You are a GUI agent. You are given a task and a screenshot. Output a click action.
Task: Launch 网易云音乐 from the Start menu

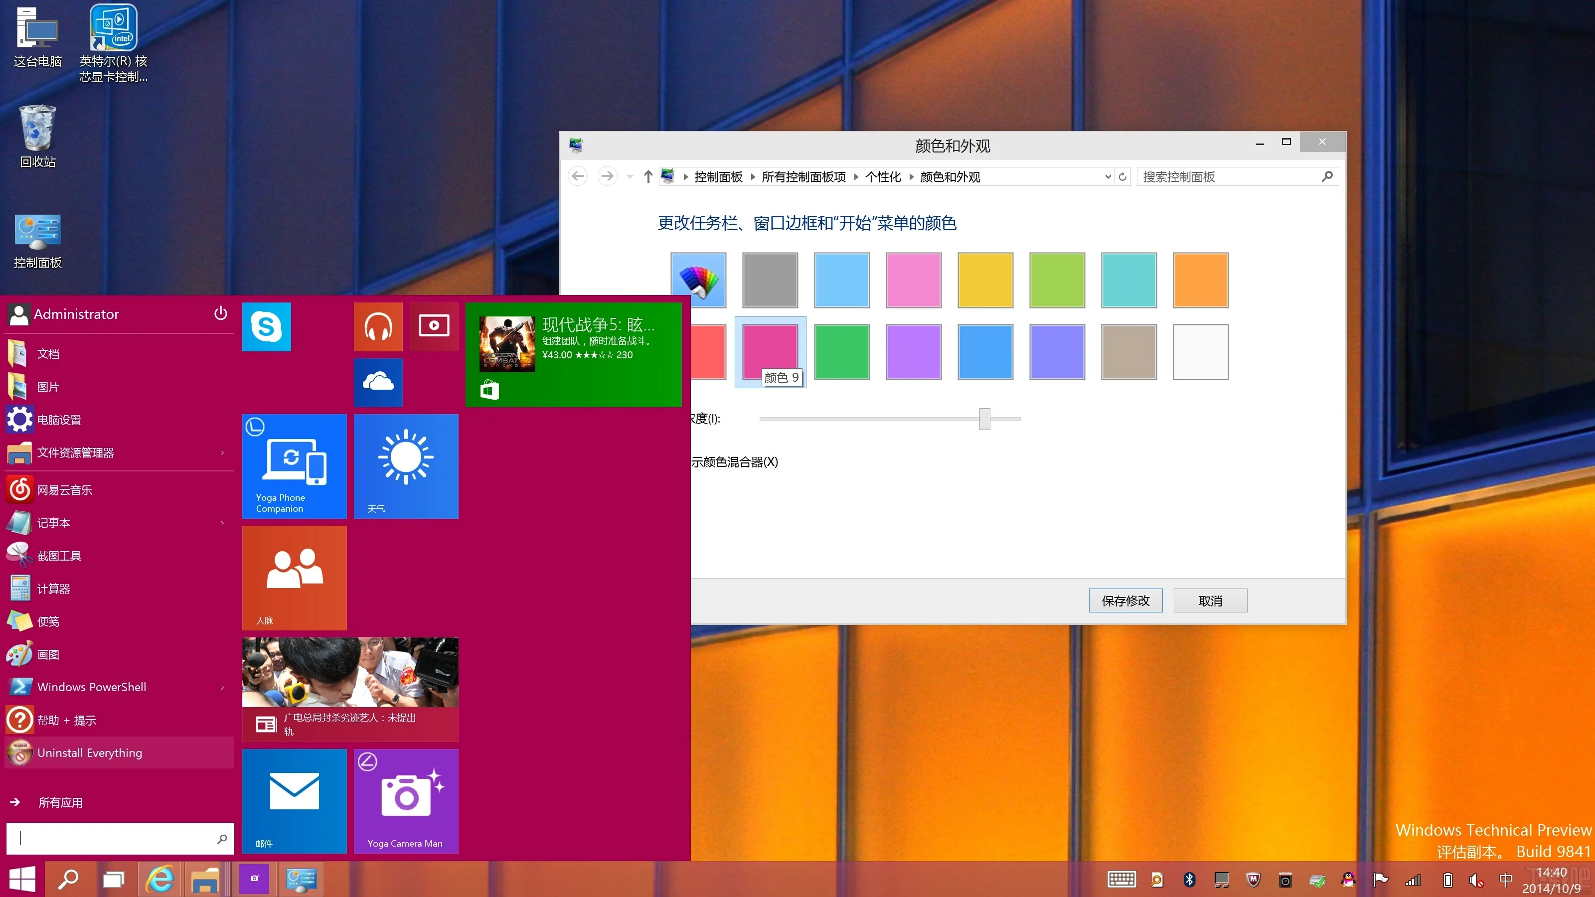point(119,490)
